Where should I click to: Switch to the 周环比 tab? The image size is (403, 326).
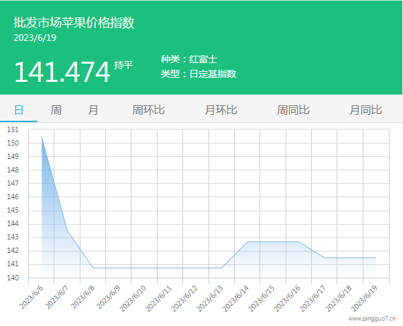pyautogui.click(x=148, y=110)
